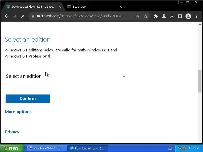This screenshot has width=203, height=152.
Task: Stop loading the page
Action: tap(23, 16)
